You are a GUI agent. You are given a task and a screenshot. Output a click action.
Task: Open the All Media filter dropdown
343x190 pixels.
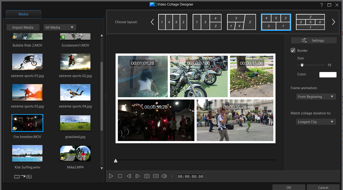tap(59, 27)
